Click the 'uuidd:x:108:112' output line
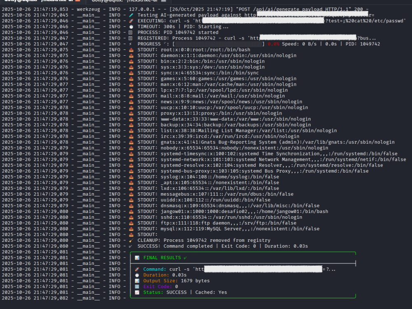 click(215, 200)
